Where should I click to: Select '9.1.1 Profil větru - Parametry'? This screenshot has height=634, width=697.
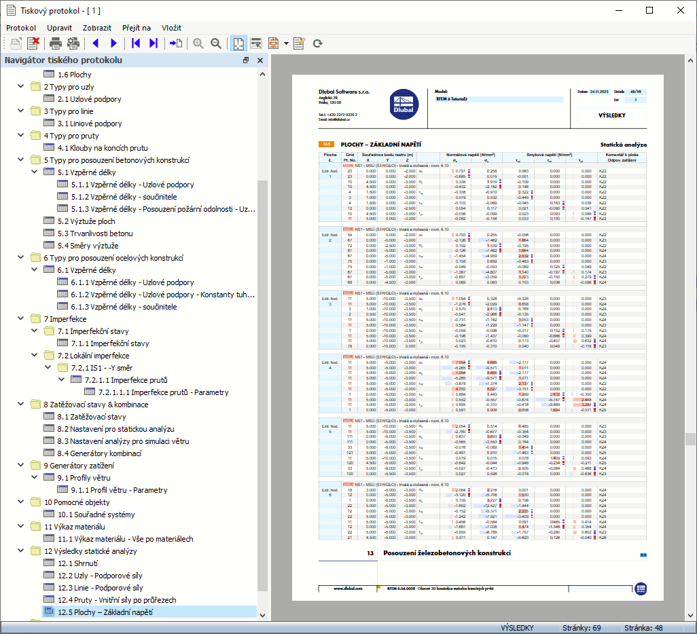tap(119, 490)
